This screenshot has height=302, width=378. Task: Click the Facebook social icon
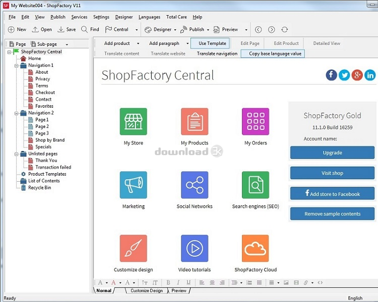pos(332,75)
